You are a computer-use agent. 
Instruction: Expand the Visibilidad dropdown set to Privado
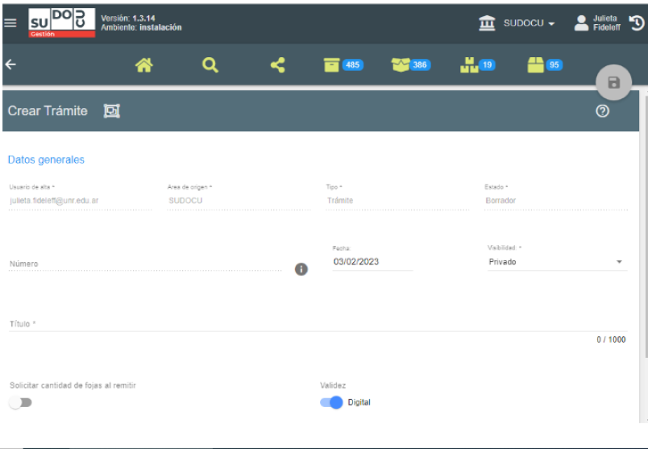coord(557,262)
